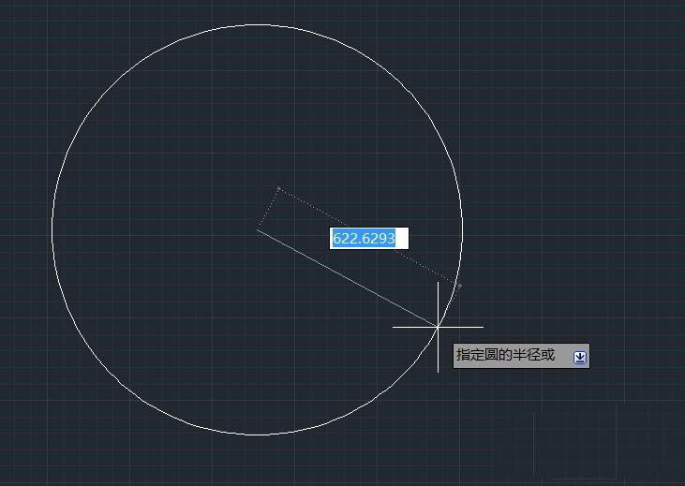Open the dynamic prompt options arrow icon
The height and width of the screenshot is (486, 685).
[x=580, y=358]
